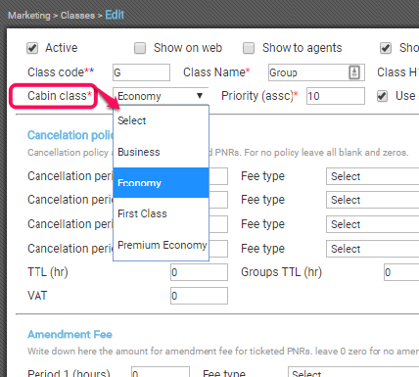The image size is (419, 377).
Task: Open Classes breadcrumb link
Action: [x=77, y=16]
